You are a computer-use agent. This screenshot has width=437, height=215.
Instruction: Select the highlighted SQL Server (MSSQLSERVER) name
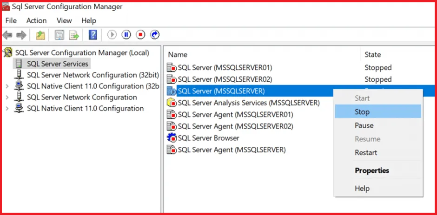(221, 91)
